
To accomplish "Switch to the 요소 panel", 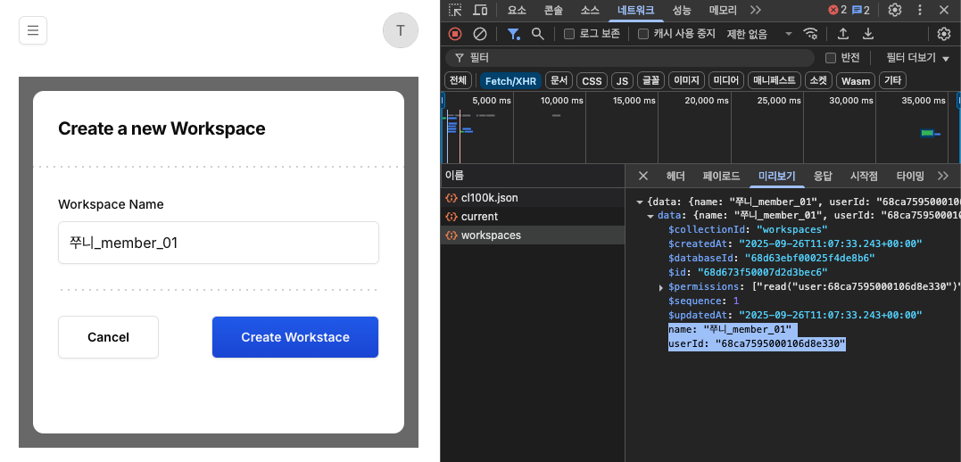I will pyautogui.click(x=517, y=10).
